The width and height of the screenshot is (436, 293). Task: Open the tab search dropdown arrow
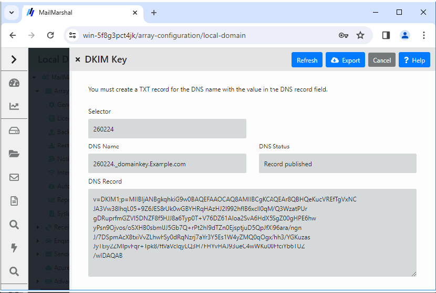(12, 13)
